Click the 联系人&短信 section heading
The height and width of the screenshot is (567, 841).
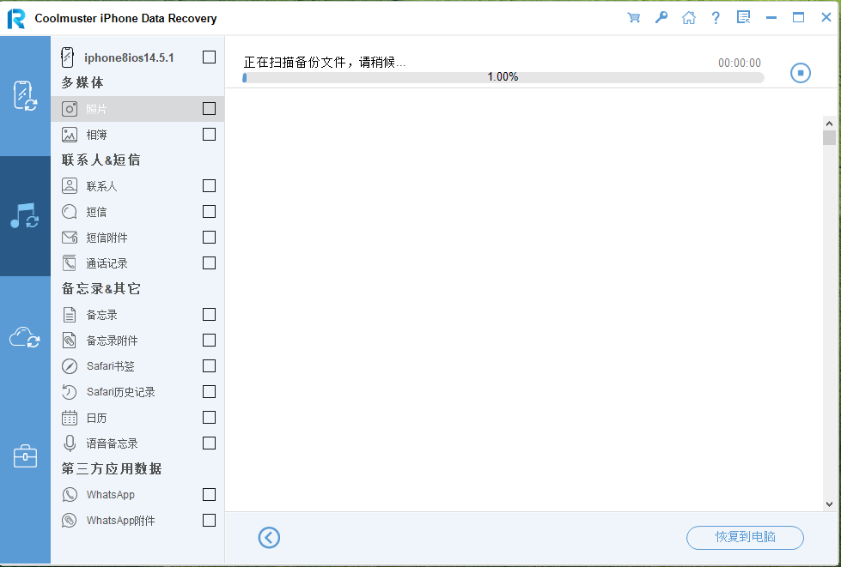(x=101, y=160)
